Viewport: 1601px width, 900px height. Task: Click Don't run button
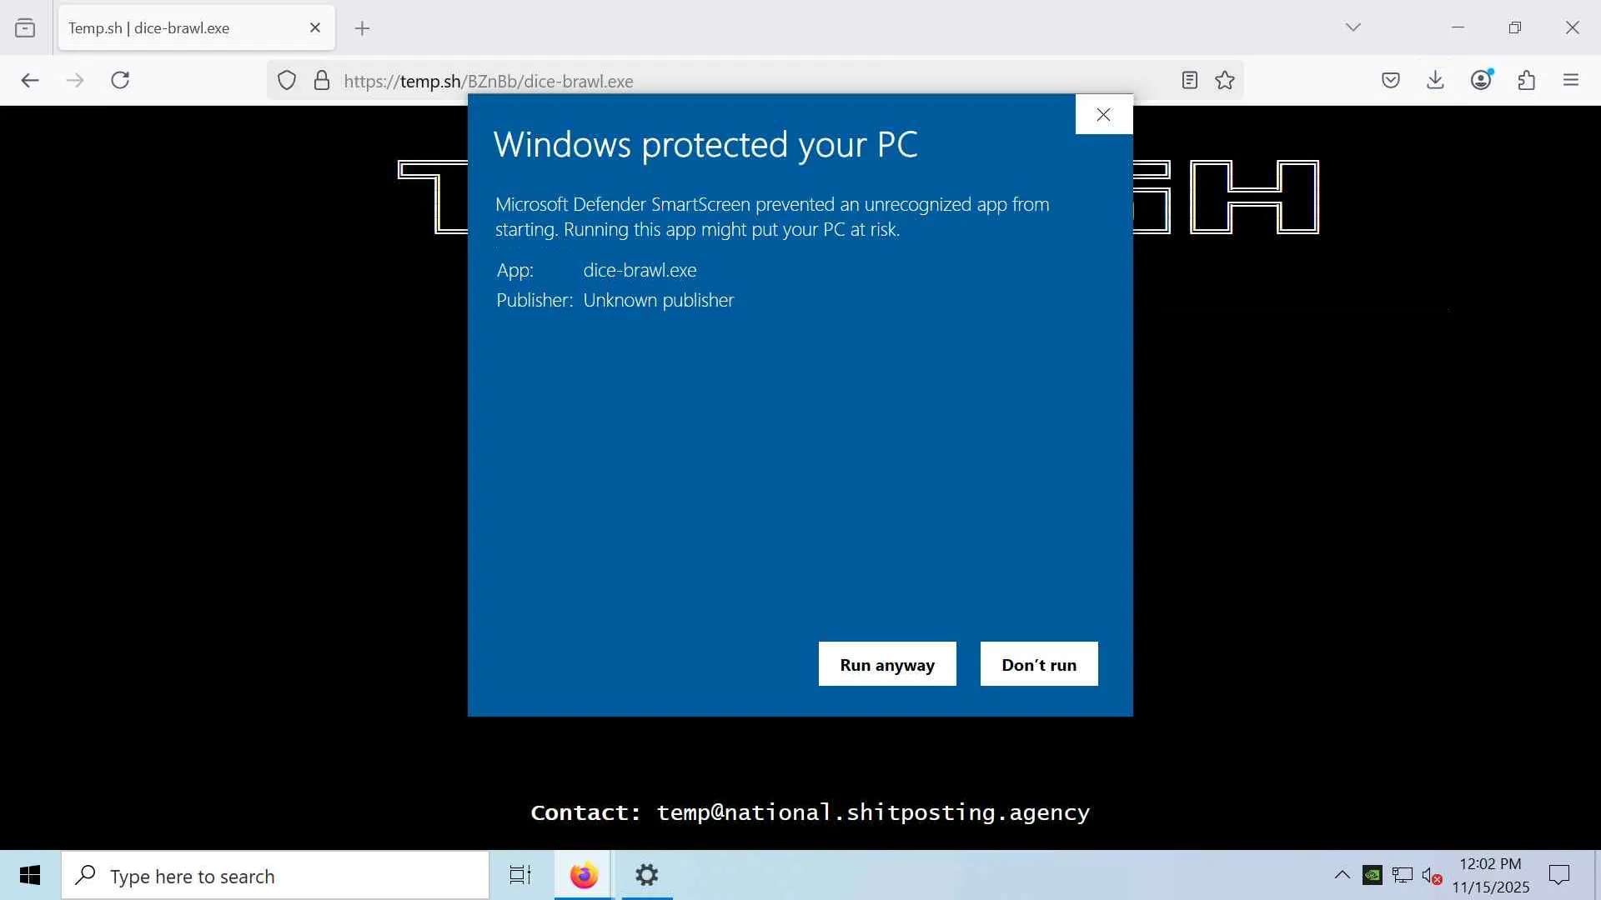(x=1038, y=664)
